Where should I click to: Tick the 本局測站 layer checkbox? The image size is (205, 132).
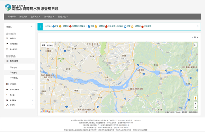[11, 77]
